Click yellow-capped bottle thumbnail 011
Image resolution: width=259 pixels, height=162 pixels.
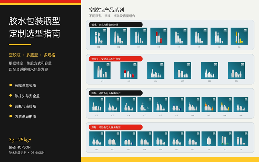pyautogui.click(x=239, y=36)
